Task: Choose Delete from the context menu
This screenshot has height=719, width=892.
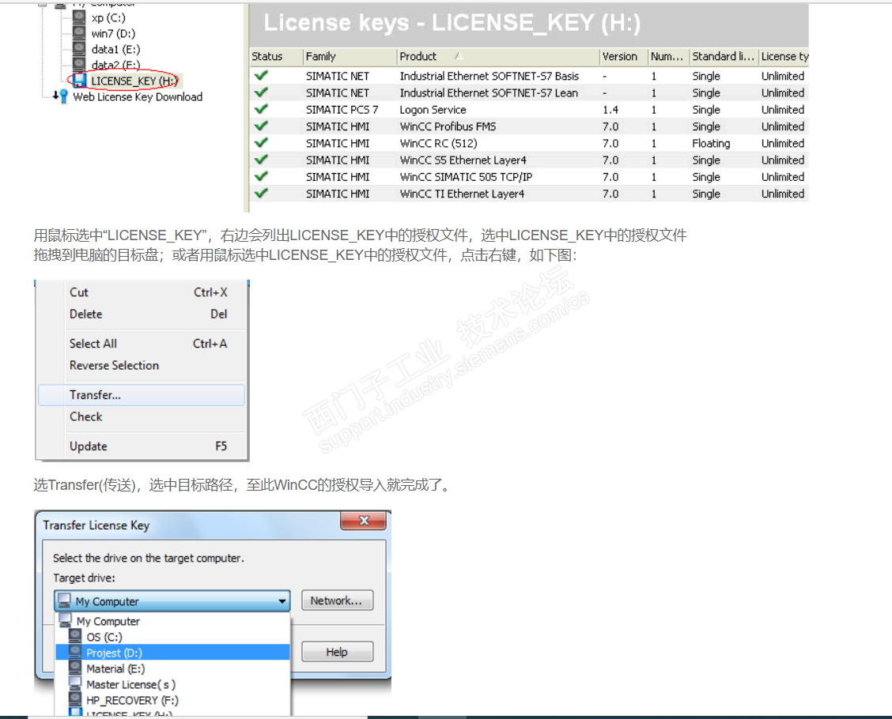Action: (x=142, y=314)
